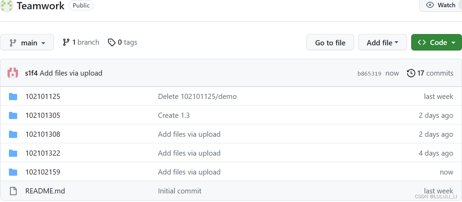
Task: Click the Go to file button
Action: coord(330,42)
